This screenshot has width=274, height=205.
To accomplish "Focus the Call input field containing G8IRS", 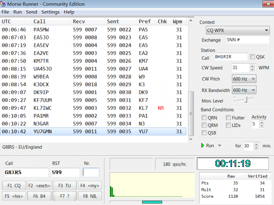I will point(26,173).
